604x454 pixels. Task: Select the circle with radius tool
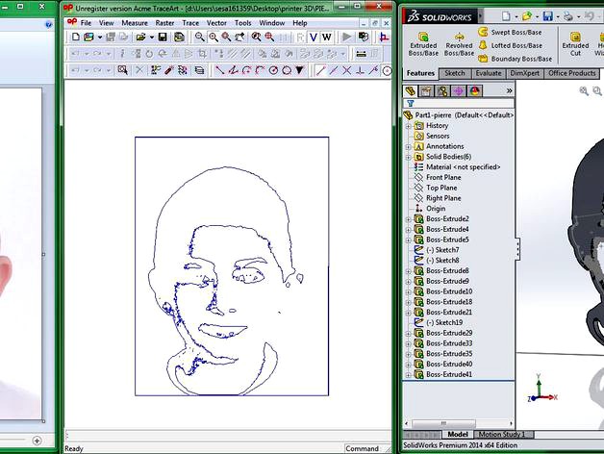tap(273, 70)
